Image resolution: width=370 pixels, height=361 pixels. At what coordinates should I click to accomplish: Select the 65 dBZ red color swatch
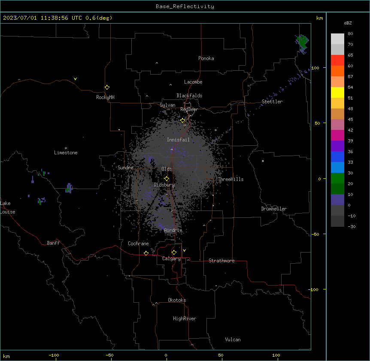point(337,60)
